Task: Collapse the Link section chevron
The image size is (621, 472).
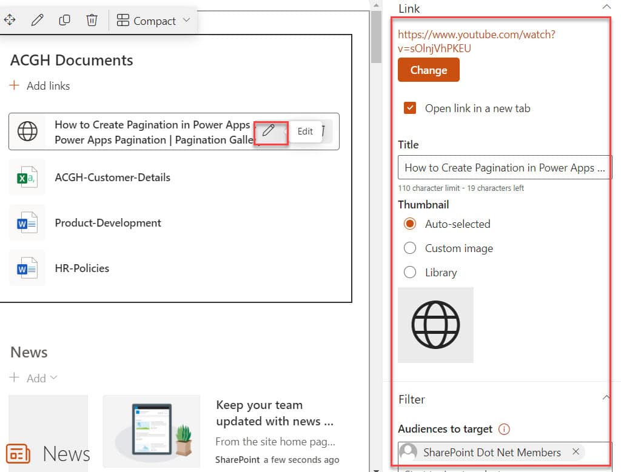Action: 606,7
